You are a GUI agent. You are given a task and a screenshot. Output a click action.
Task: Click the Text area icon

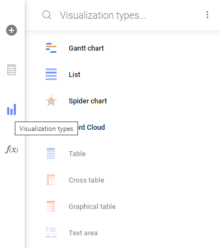51,233
